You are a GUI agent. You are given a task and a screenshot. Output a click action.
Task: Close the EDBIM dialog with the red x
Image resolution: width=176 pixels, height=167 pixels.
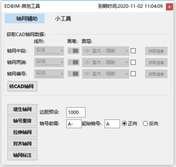169,7
